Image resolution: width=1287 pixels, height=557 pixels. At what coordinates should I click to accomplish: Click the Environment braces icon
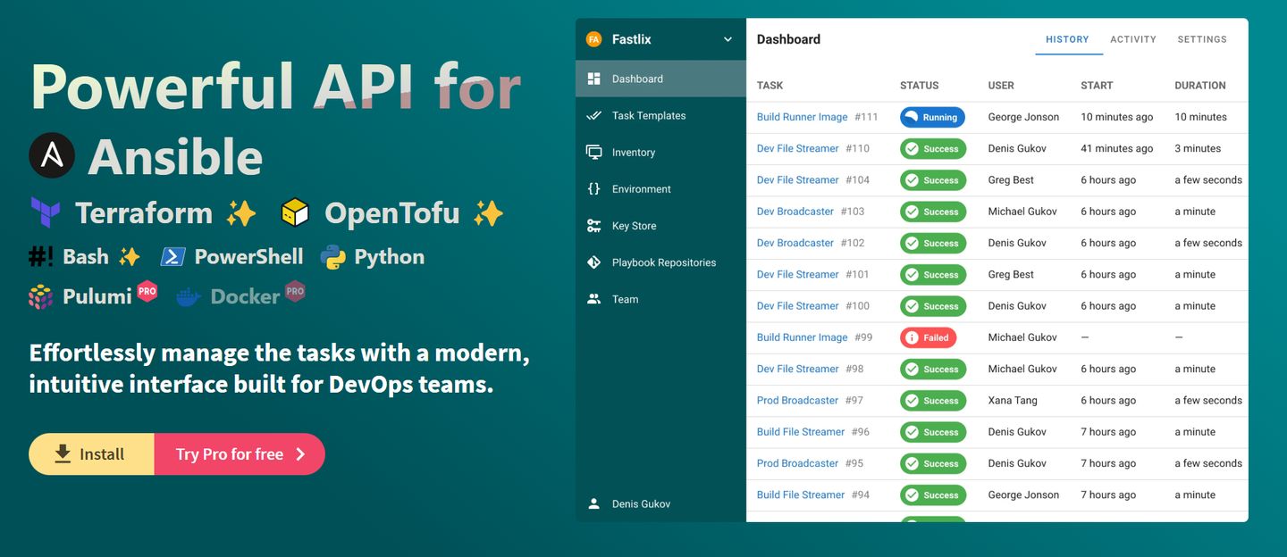[x=593, y=188]
